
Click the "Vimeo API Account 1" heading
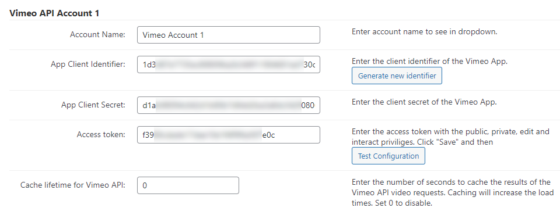pos(54,13)
